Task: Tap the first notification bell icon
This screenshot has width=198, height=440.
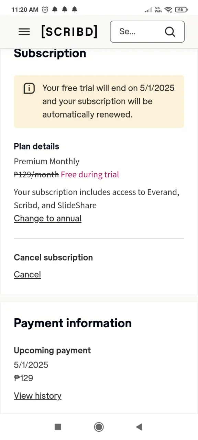Action: 55,10
